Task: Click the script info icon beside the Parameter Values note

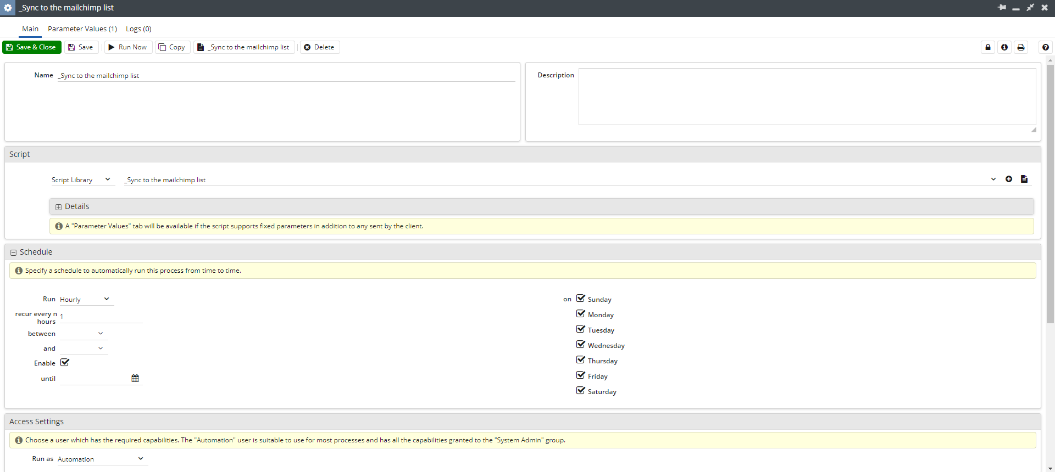Action: 59,226
